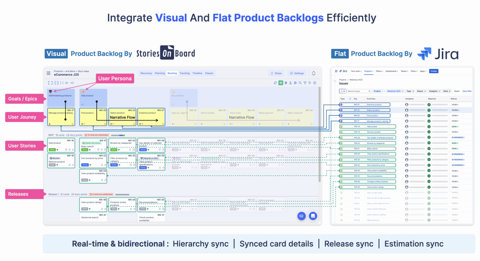Click the More + filter button
Screen dimensions: 480x261
click(x=447, y=91)
